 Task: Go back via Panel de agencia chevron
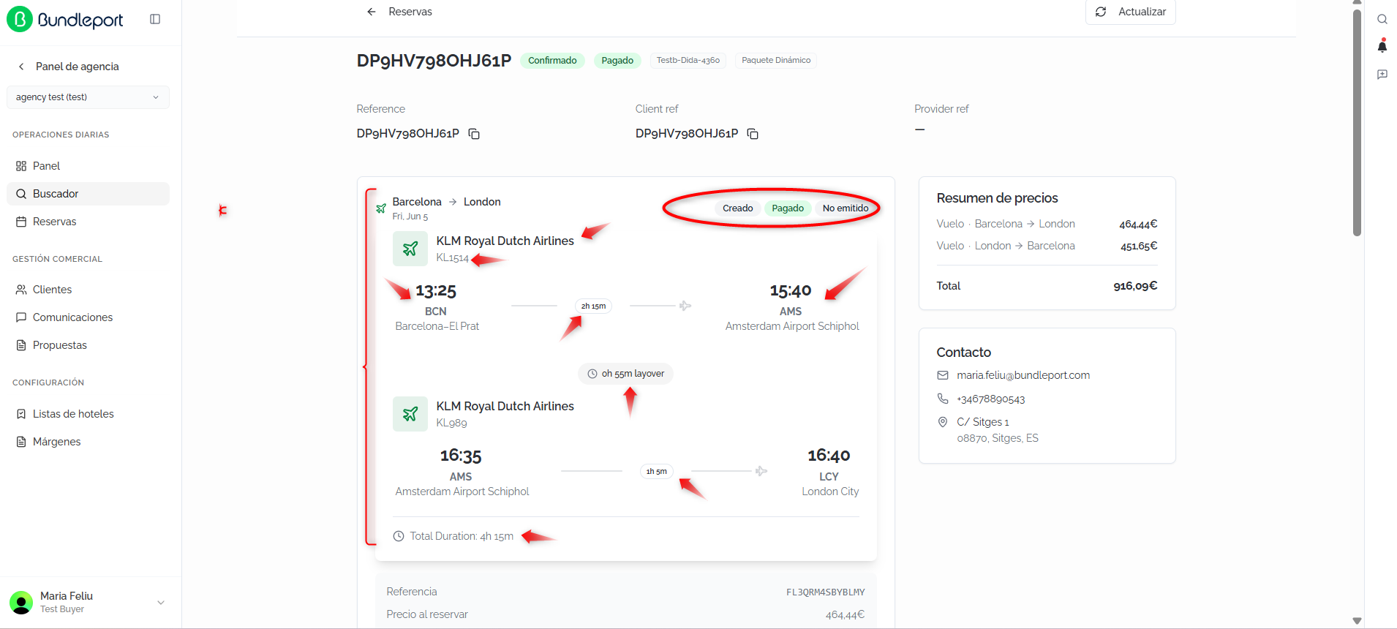21,67
